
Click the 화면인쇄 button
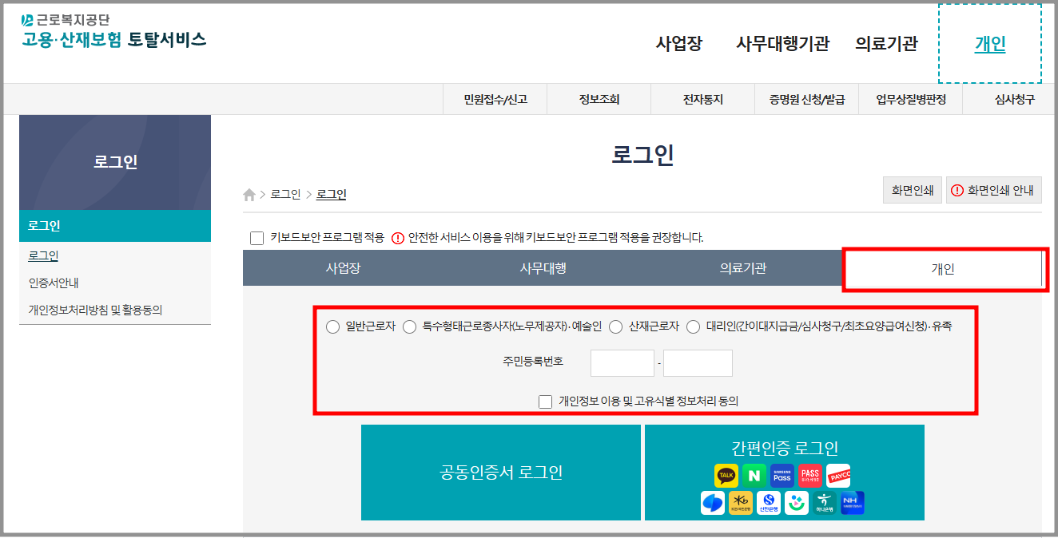pos(912,191)
